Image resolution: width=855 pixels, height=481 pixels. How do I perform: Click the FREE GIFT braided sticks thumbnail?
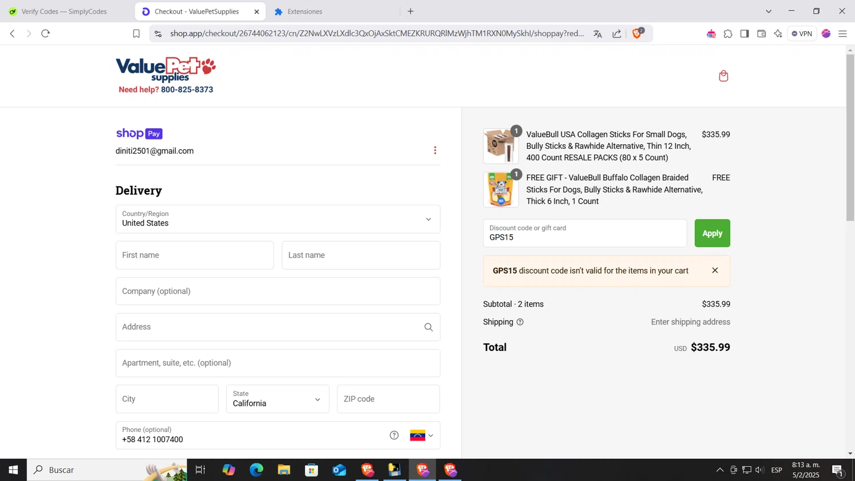pos(500,190)
